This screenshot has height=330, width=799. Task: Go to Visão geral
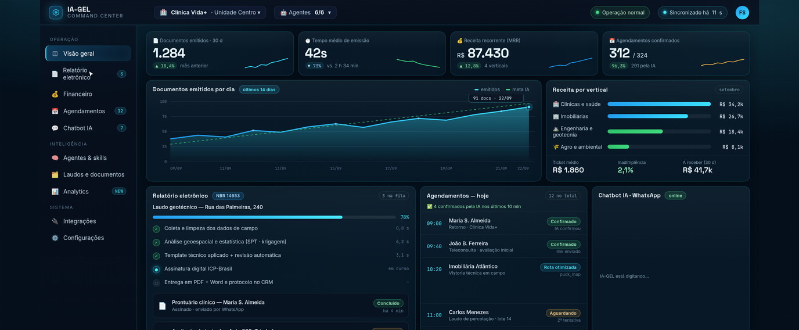[x=88, y=53]
